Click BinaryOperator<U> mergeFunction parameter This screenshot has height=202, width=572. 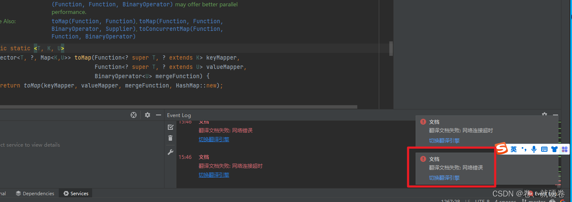click(x=149, y=76)
